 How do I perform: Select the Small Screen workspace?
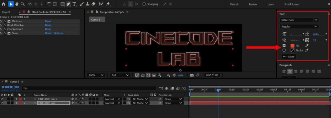tap(292, 4)
